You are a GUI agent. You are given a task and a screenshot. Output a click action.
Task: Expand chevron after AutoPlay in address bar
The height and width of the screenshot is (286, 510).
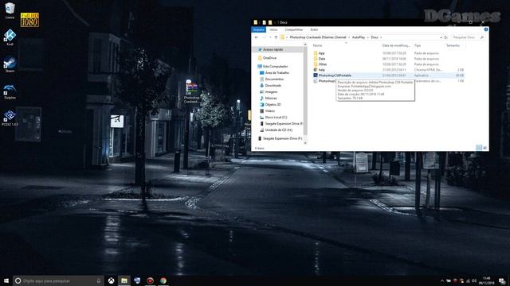[368, 37]
